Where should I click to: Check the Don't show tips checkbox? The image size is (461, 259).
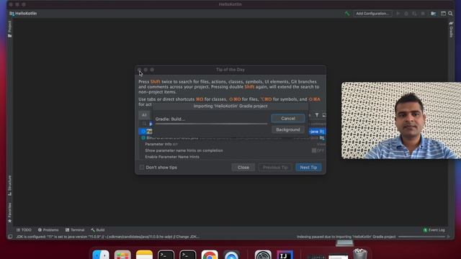click(x=142, y=168)
